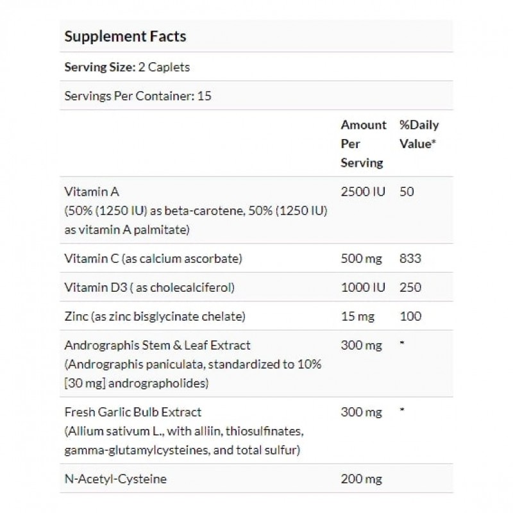Select the Vitamin A ingredient name
Viewport: 513px width, 513px height.
point(92,191)
